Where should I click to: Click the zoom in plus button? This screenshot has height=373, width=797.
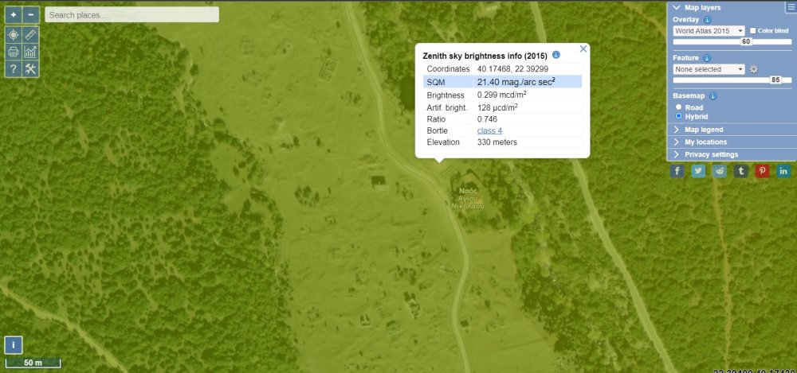point(13,15)
